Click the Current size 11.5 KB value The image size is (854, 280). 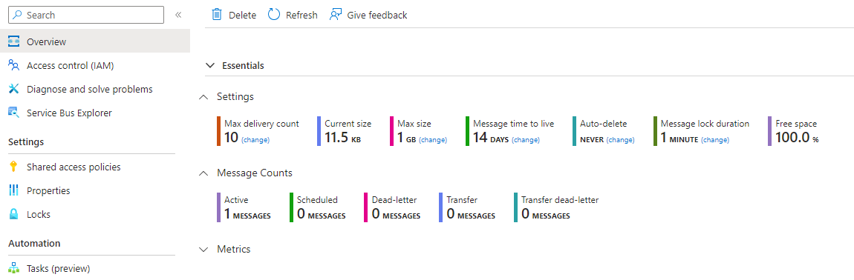pos(342,138)
